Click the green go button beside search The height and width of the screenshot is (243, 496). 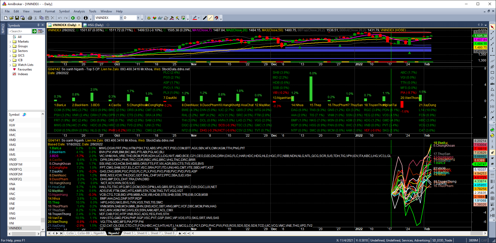tap(34, 31)
